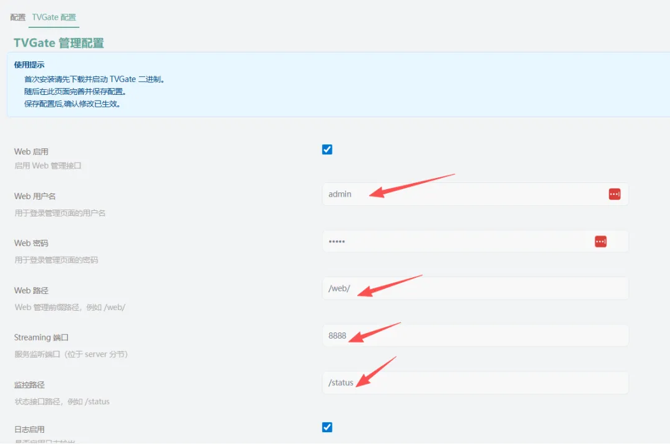Switch to the 配置 tab
The image size is (670, 444).
(18, 17)
